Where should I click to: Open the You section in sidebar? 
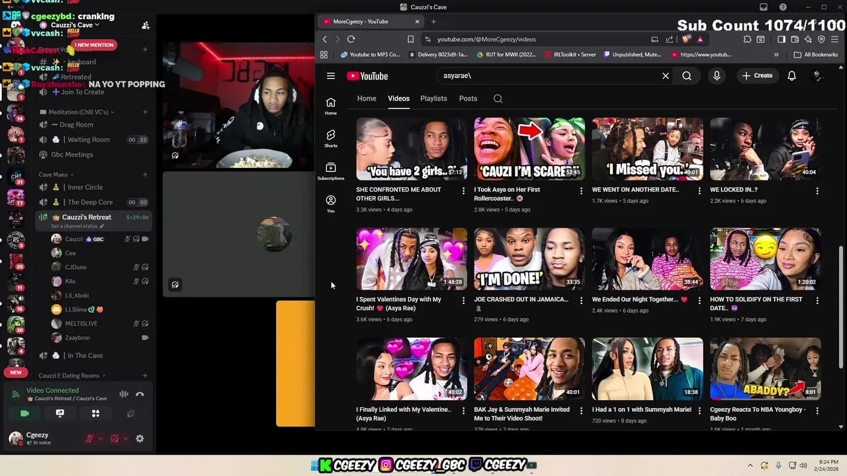click(x=331, y=204)
